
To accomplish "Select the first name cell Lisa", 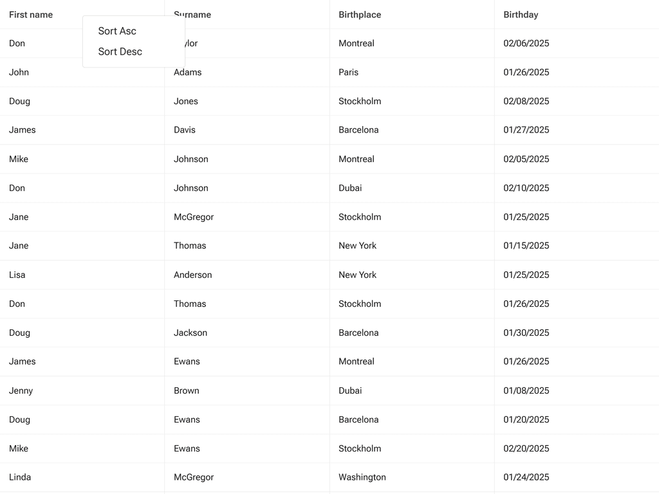I will pos(17,275).
